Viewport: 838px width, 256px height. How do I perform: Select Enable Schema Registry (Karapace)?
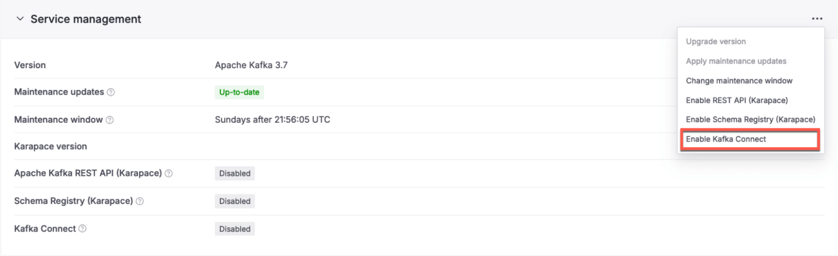pos(750,119)
